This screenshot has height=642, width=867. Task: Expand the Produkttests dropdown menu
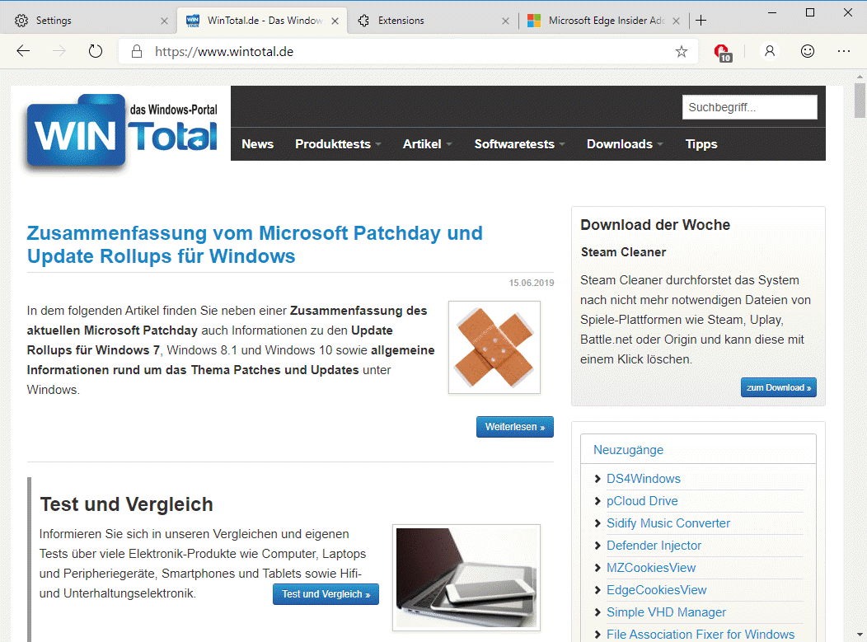(338, 144)
